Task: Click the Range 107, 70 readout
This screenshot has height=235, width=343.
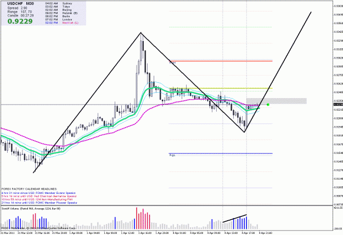Action: 19,12
